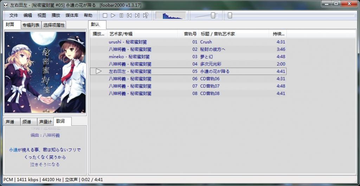Switch to the 选择项属性 tab

click(54, 25)
